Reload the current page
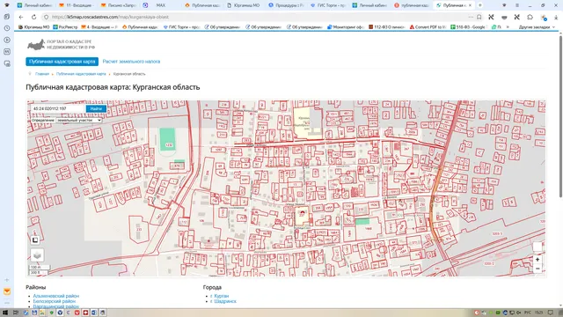 point(33,17)
